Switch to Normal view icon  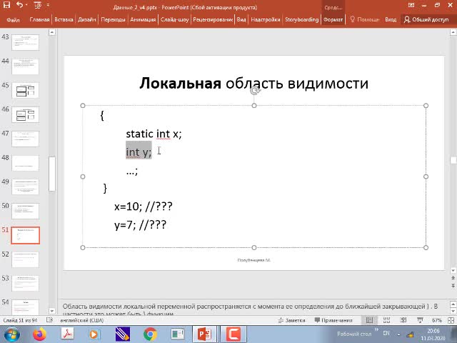pyautogui.click(x=369, y=320)
